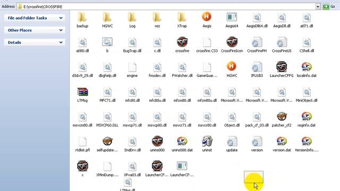Select the uninst recycle bin icon
This screenshot has width=340, height=191.
click(x=207, y=141)
